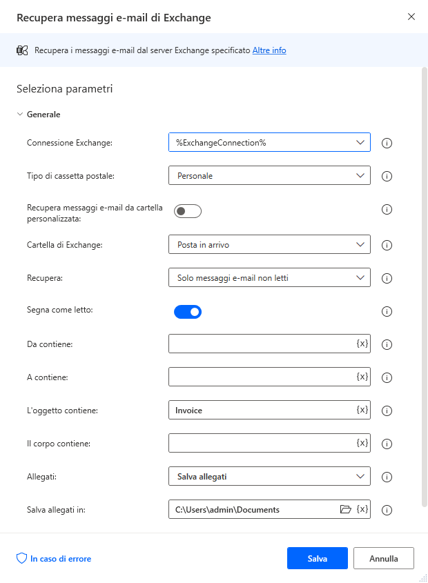Click the Altre info link
The width and height of the screenshot is (428, 583).
[x=269, y=50]
